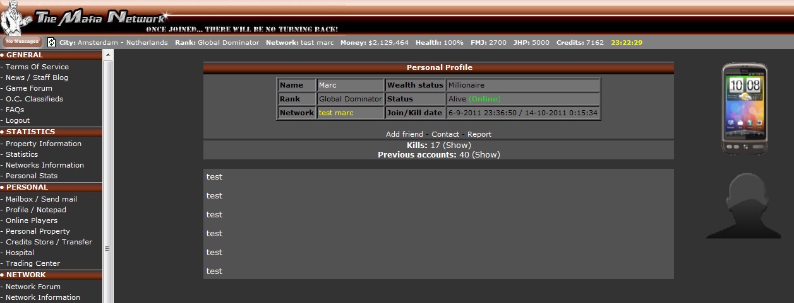The height and width of the screenshot is (303, 794).
Task: Open News / Staff Blog
Action: (x=37, y=77)
